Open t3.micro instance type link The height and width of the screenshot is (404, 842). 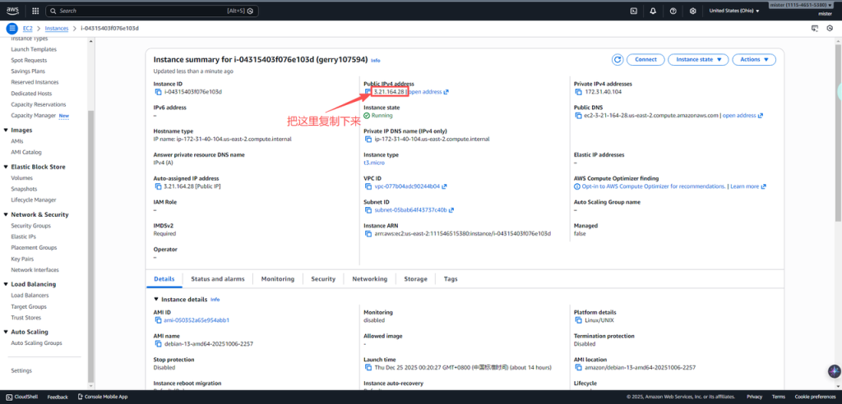[374, 163]
